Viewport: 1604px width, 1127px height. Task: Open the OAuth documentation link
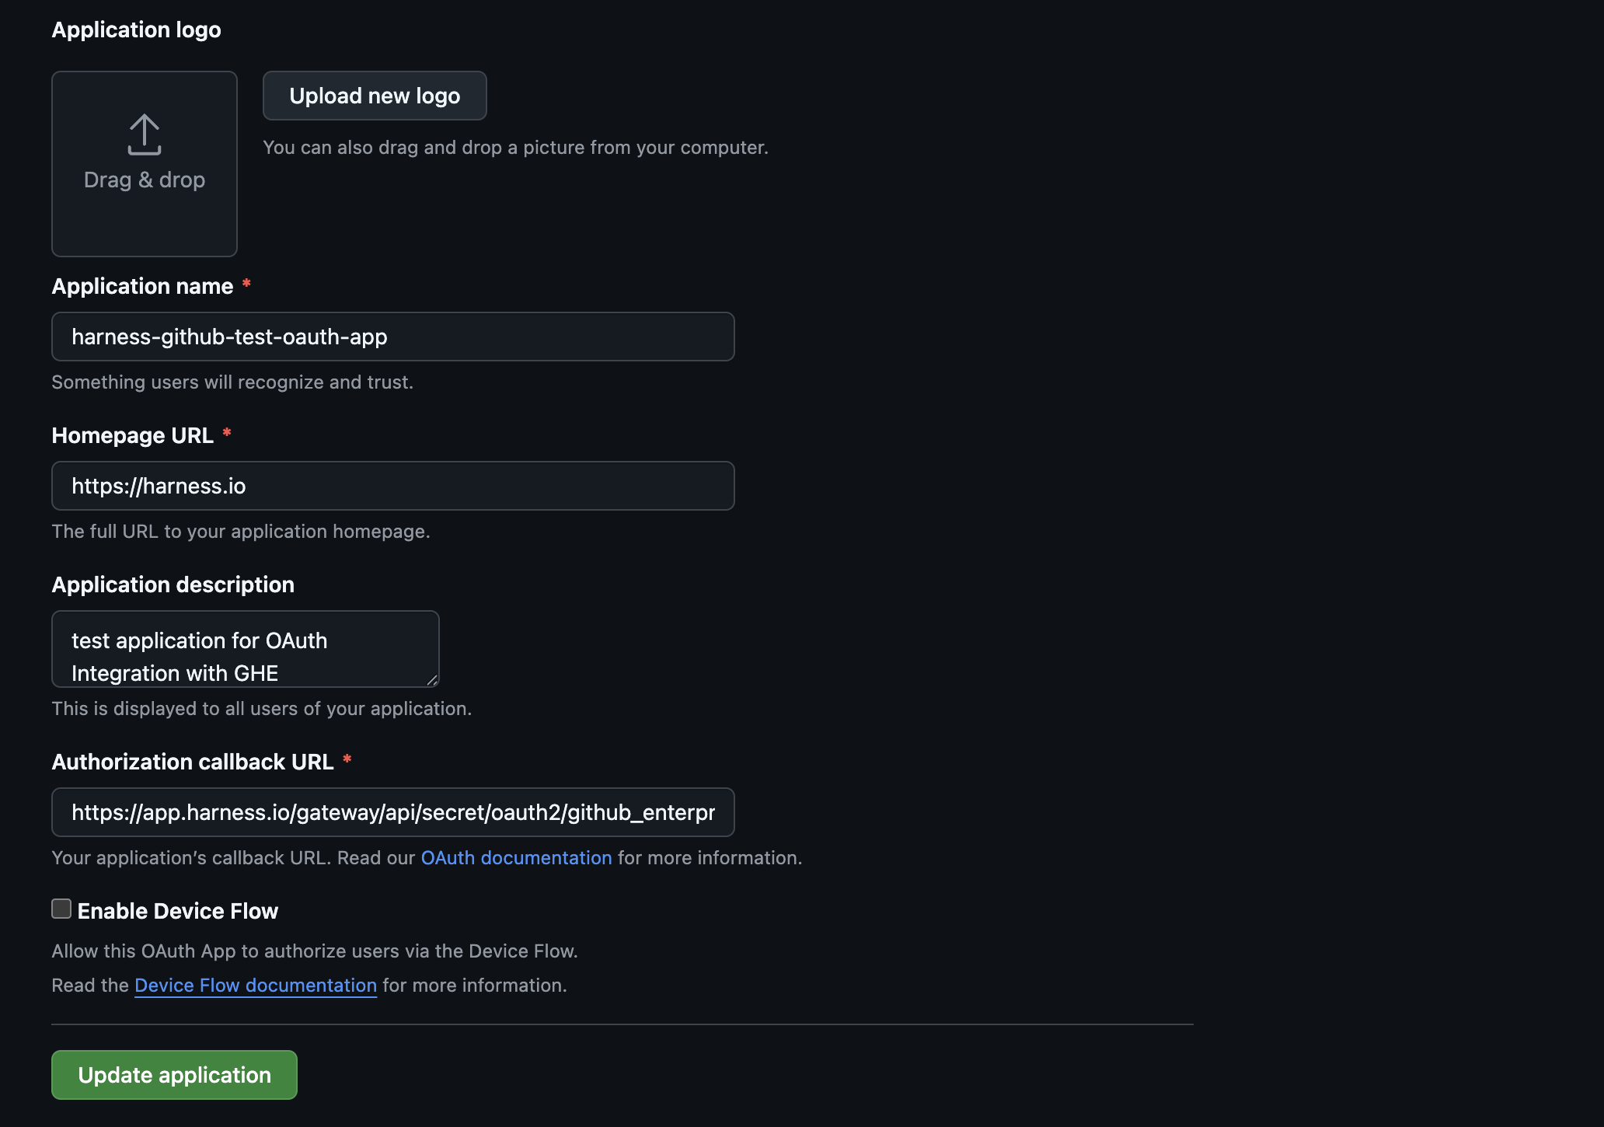coord(516,857)
